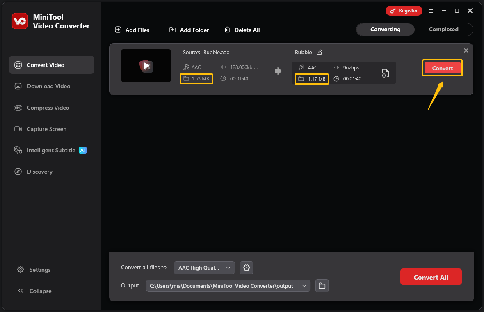Click the Settings gear icon in sidebar

(x=21, y=269)
